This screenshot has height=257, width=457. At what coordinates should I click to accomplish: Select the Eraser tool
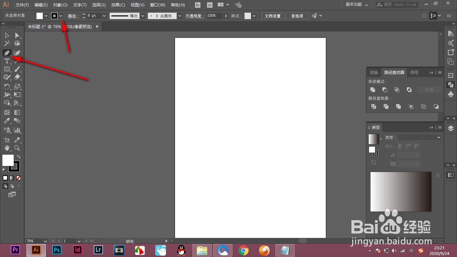point(17,77)
